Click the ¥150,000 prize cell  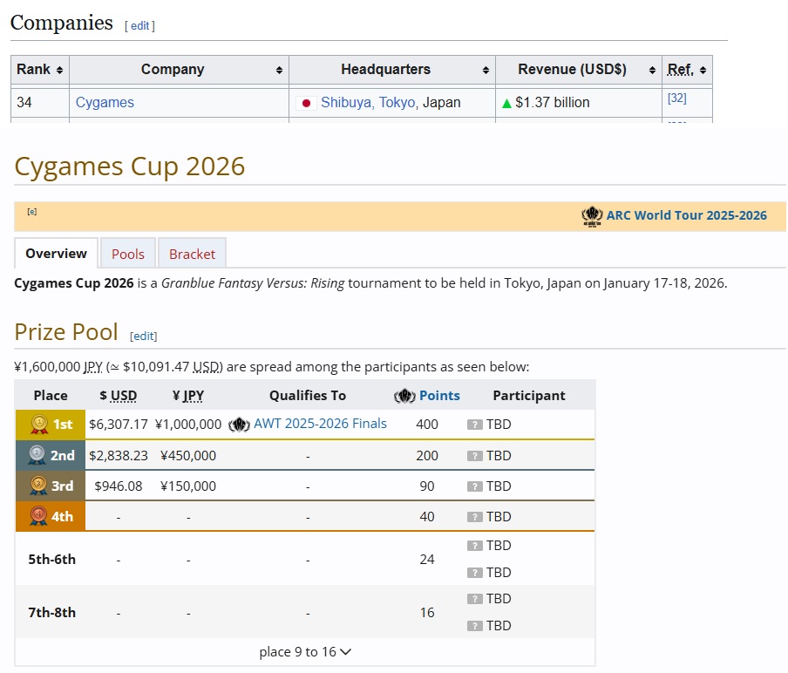[188, 486]
